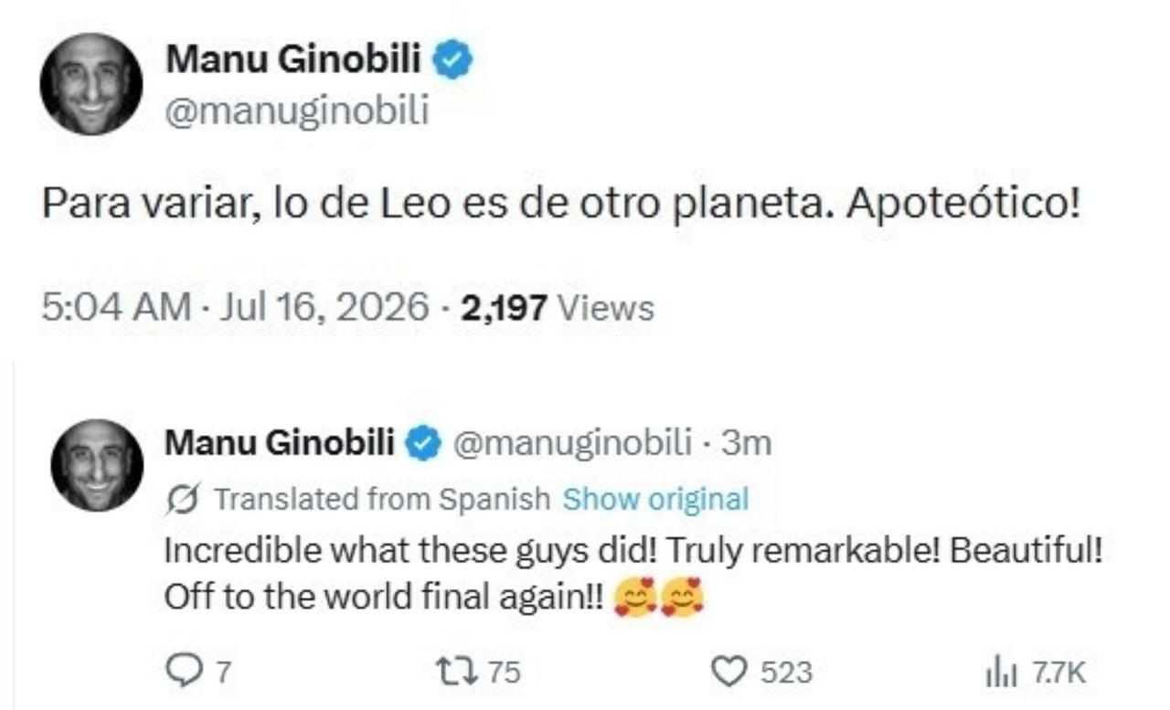1170x710 pixels.
Task: Click Show original link
Action: (x=655, y=499)
